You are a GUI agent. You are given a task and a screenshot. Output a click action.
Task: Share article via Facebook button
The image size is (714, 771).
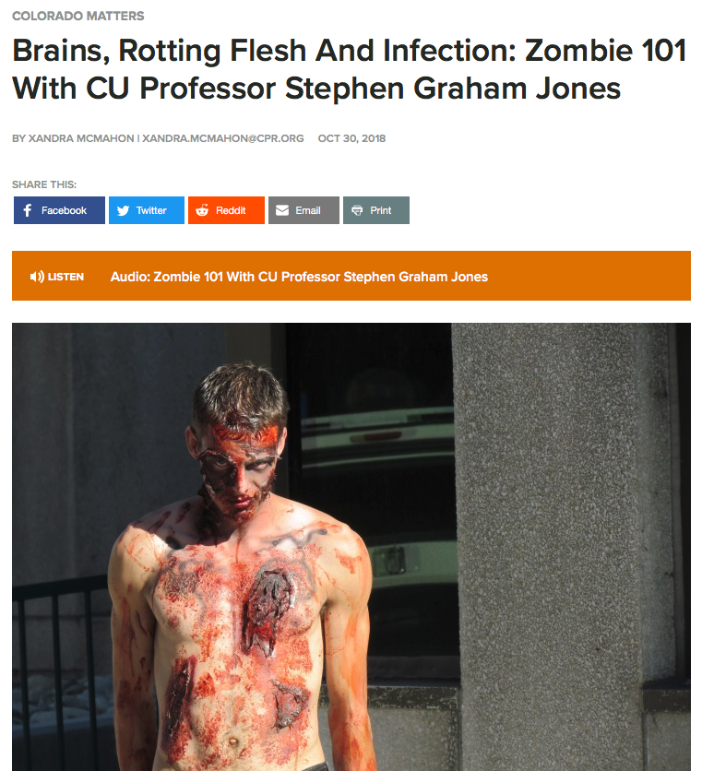click(59, 210)
